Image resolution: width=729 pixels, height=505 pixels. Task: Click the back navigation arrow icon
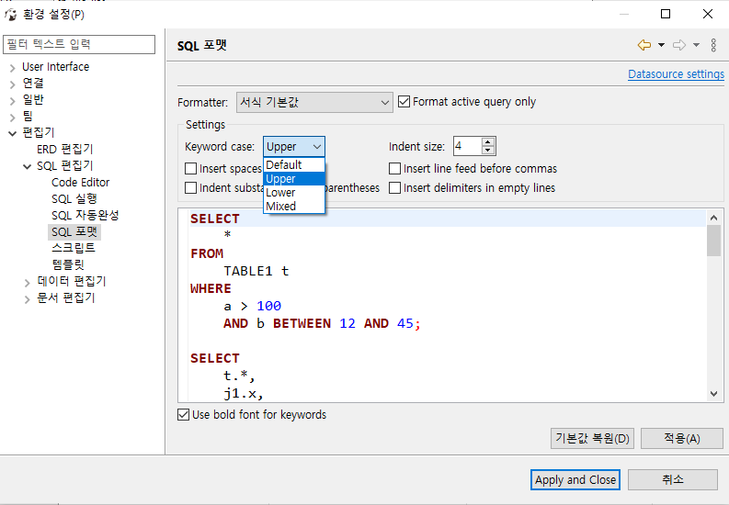[644, 45]
